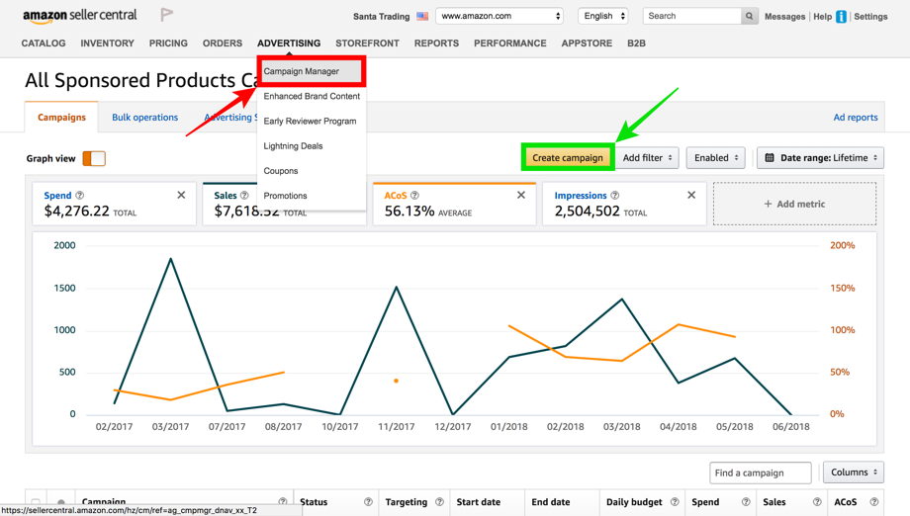910x516 pixels.
Task: Select Enhanced Brand Content menu item
Action: (312, 96)
